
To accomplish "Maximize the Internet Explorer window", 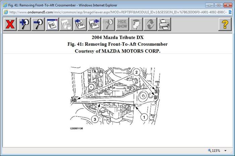I will click(219, 5).
